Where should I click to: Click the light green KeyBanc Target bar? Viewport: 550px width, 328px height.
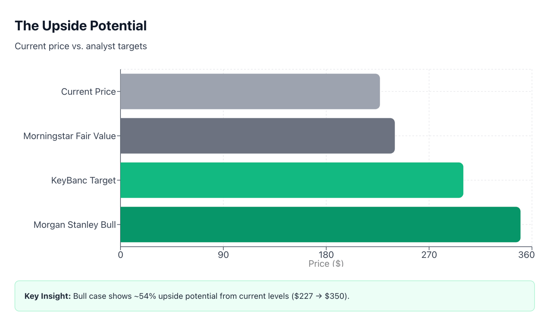click(292, 180)
